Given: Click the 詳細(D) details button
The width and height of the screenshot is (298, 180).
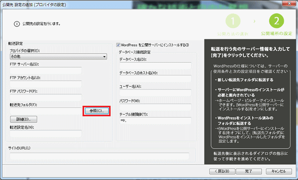Looking at the screenshot, I should click(x=23, y=119).
